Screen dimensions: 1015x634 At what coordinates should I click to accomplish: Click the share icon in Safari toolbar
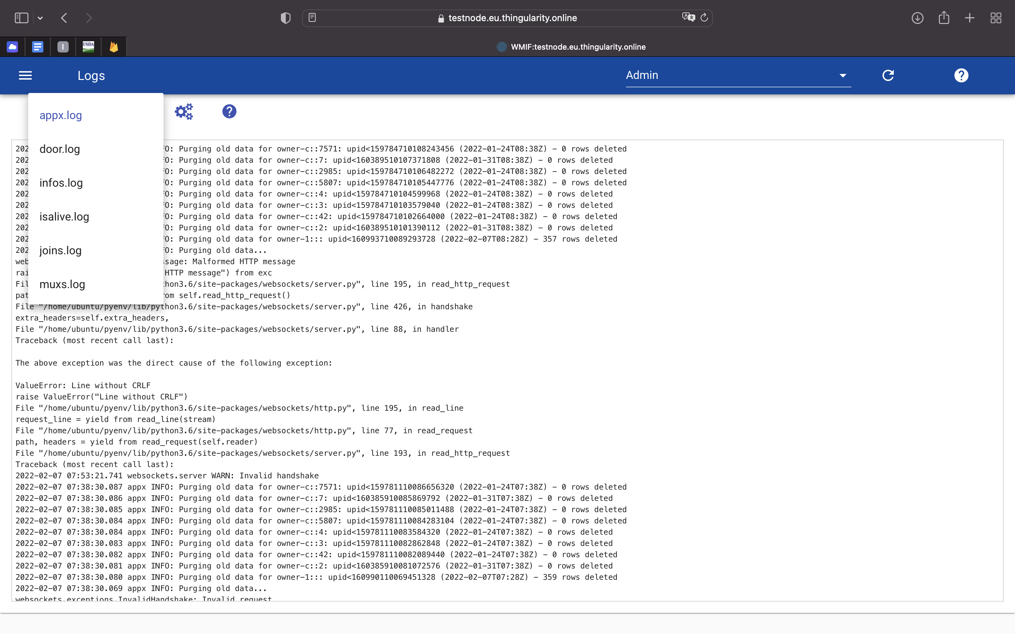point(944,18)
